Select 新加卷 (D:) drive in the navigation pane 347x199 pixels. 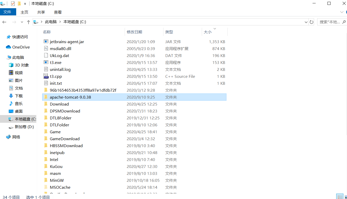(x=24, y=127)
